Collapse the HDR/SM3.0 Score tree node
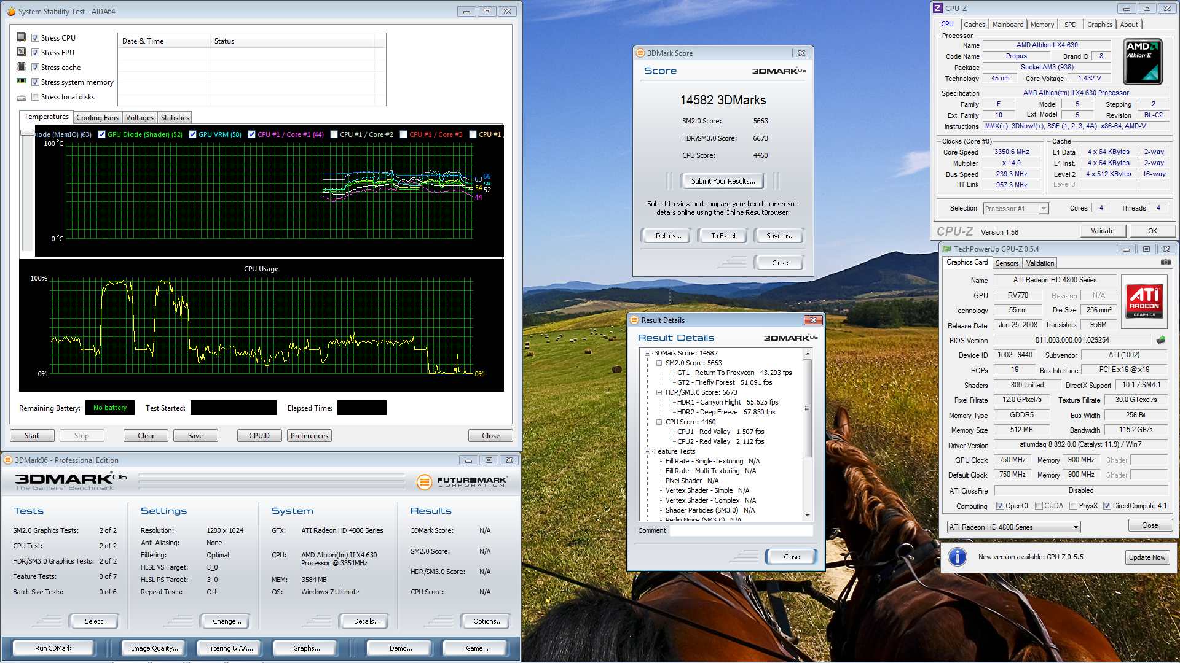Viewport: 1180px width, 663px height. (659, 392)
